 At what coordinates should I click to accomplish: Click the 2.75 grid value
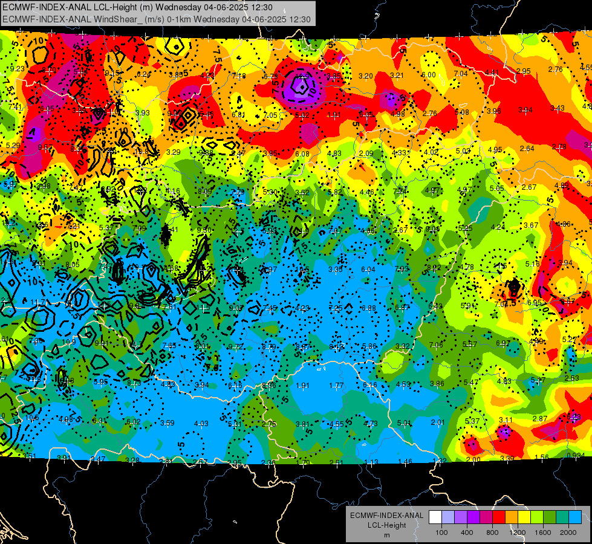click(x=269, y=424)
